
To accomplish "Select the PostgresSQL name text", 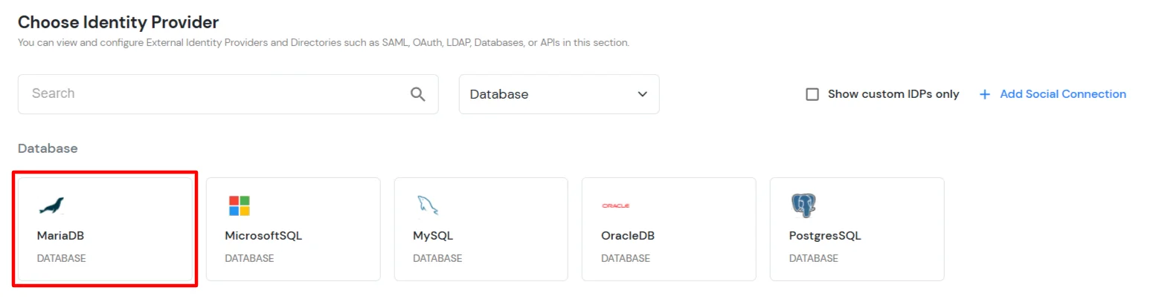I will (825, 236).
